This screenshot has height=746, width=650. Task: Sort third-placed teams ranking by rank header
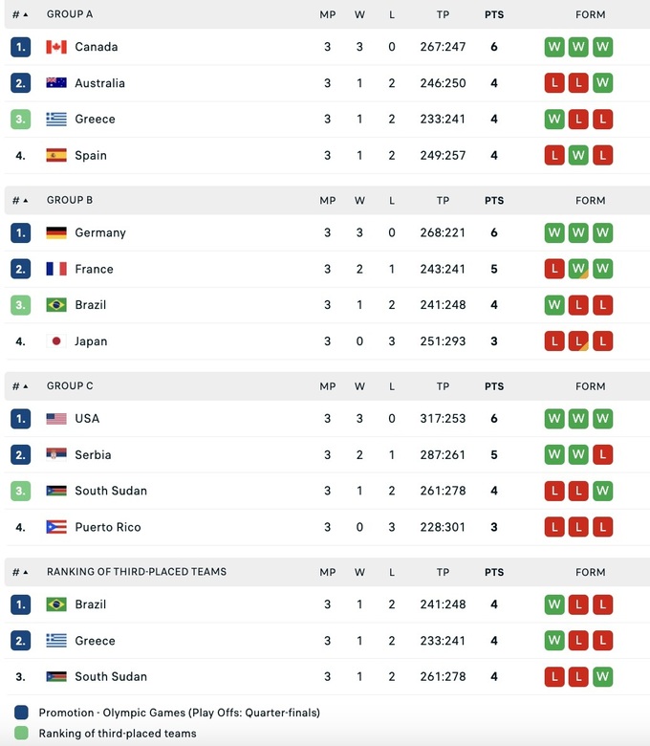(x=19, y=572)
